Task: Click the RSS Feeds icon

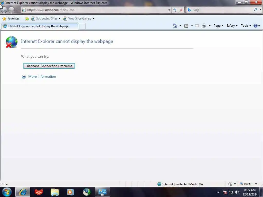Action: click(x=186, y=26)
